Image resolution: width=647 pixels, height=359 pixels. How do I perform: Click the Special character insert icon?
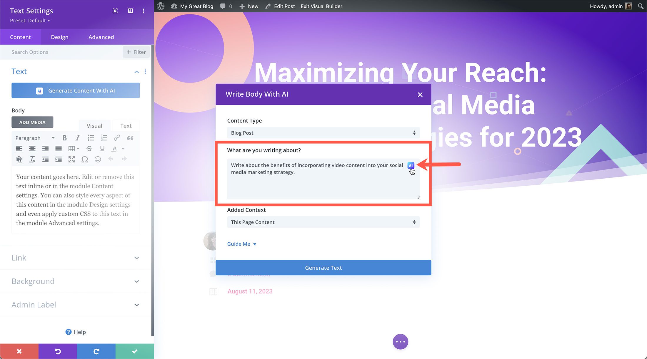click(85, 159)
